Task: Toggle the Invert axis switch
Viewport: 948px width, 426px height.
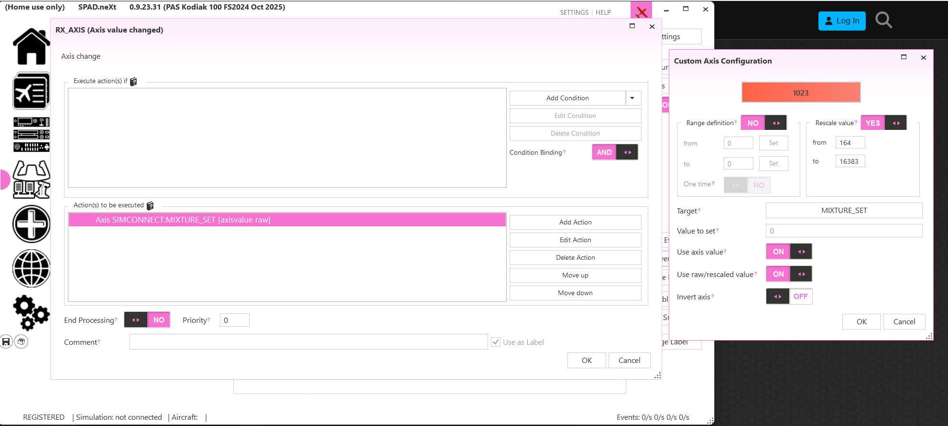Action: tap(789, 297)
